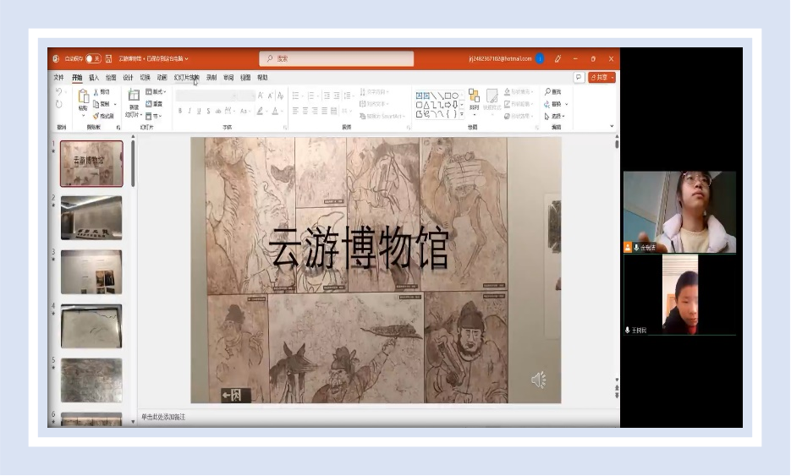This screenshot has height=476, width=791.
Task: Click the orange Share button
Action: tap(601, 77)
